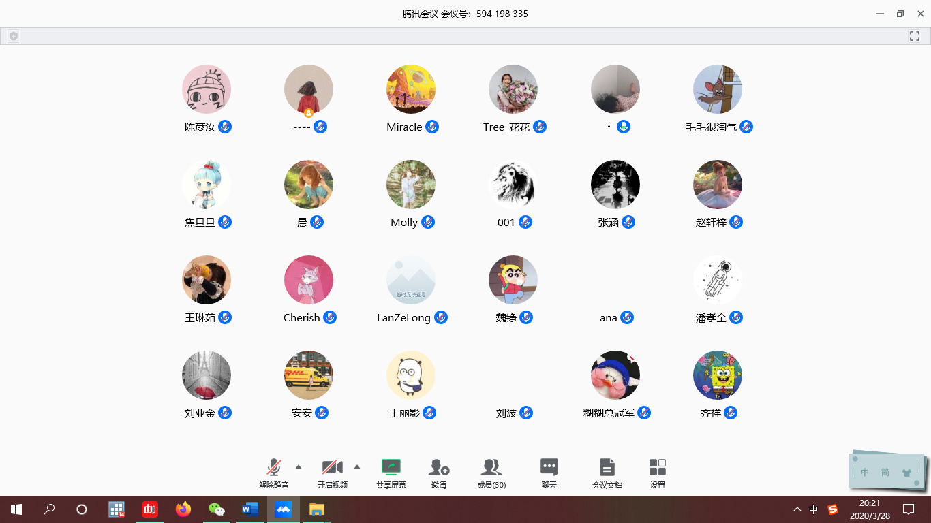931x523 pixels.
Task: Click the participant name 毛毛很淘气
Action: tap(711, 127)
